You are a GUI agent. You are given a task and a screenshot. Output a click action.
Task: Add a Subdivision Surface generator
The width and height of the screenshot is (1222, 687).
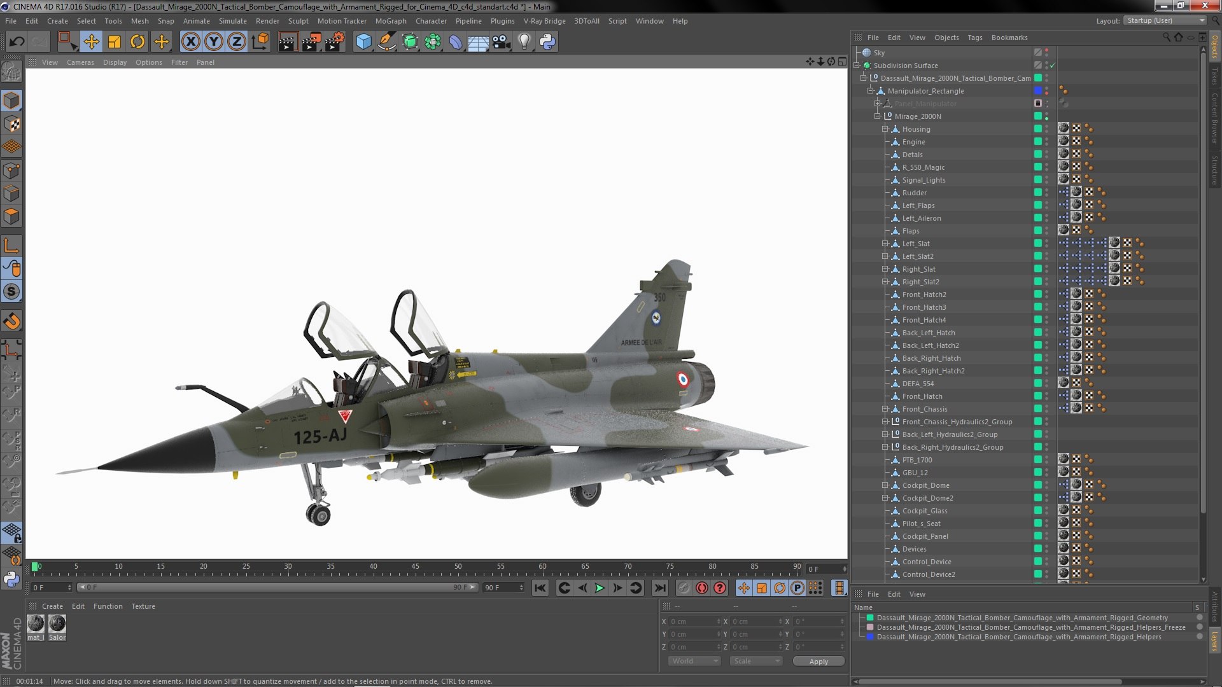point(410,42)
